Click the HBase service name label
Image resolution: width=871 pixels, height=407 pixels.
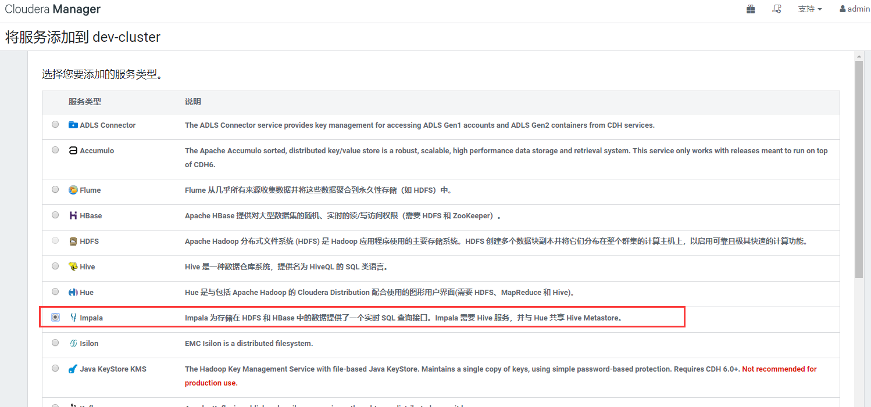point(91,216)
